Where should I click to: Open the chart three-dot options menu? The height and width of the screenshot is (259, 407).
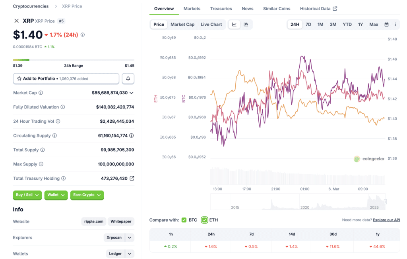[395, 24]
